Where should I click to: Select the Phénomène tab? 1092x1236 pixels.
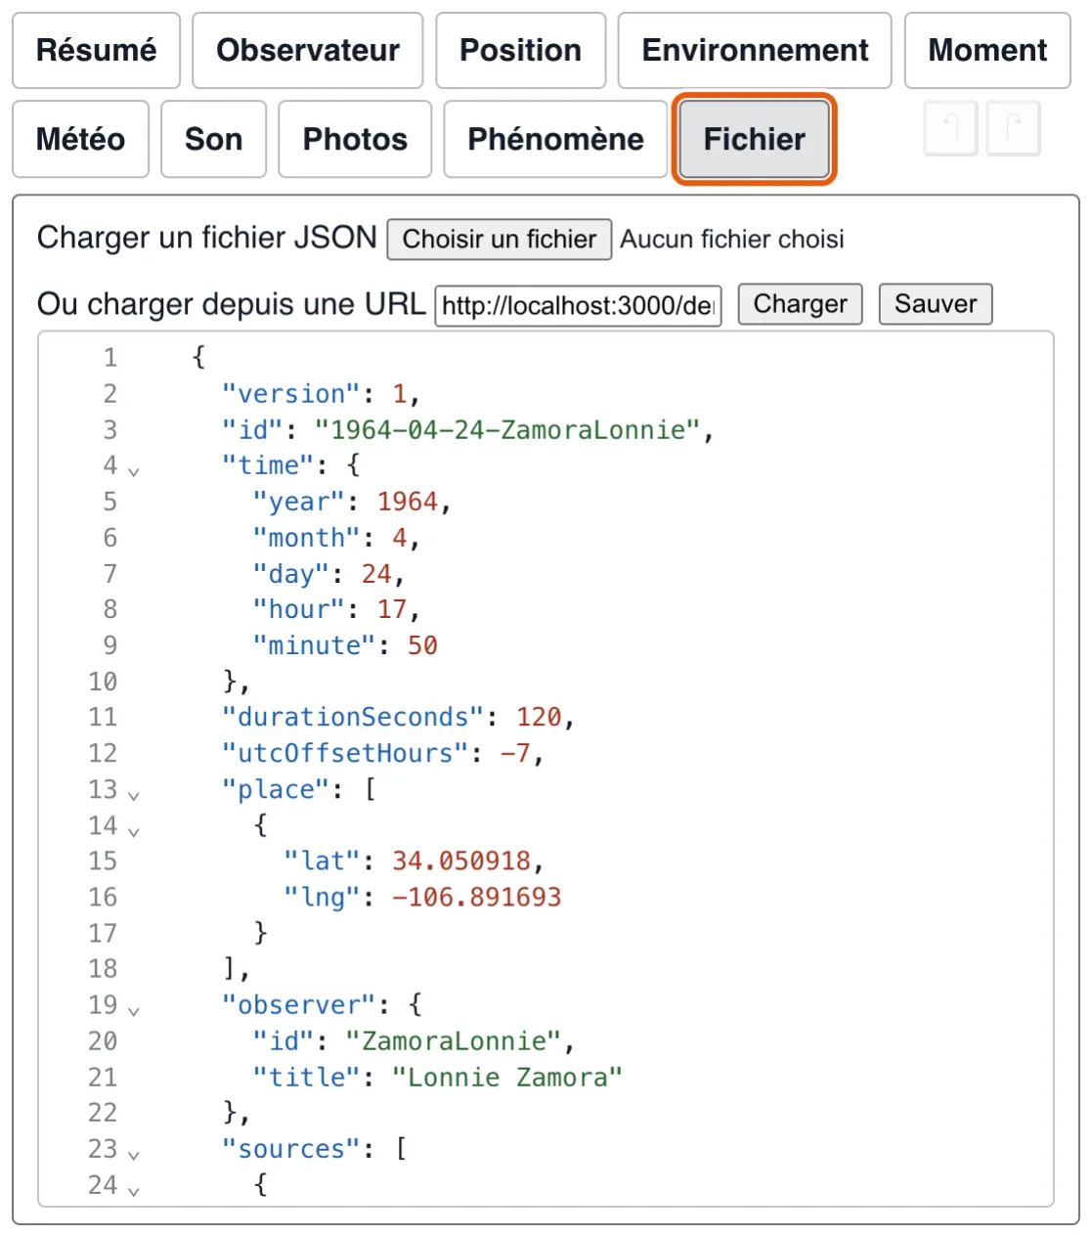555,139
